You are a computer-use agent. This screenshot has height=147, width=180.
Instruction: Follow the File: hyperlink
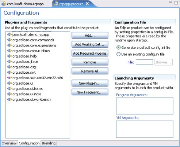click(x=131, y=62)
